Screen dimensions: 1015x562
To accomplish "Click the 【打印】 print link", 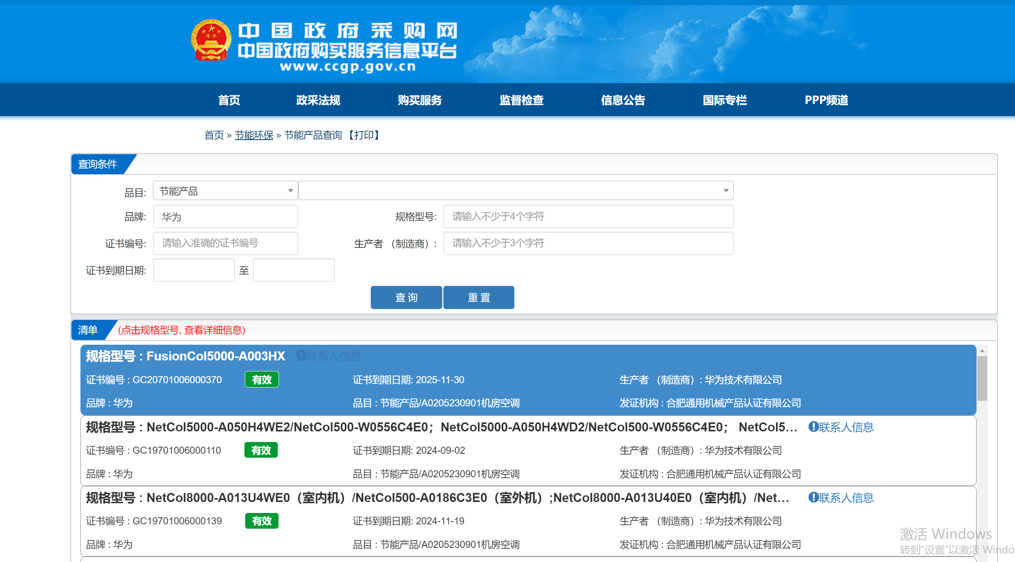I will (364, 135).
